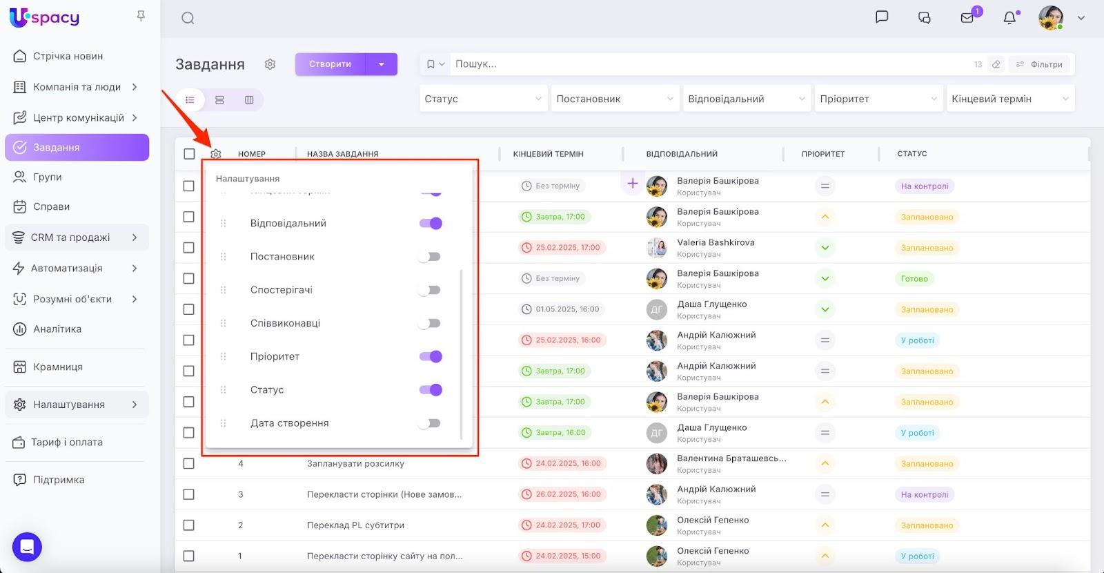Open Аналітика from the sidebar menu

pos(57,329)
